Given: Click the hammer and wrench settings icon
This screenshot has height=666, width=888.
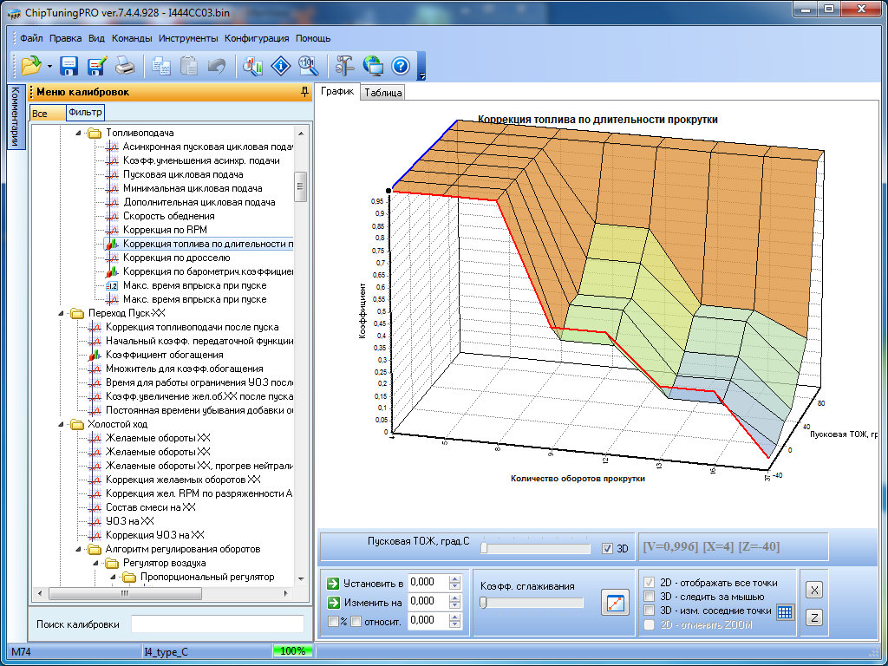Looking at the screenshot, I should click(344, 66).
